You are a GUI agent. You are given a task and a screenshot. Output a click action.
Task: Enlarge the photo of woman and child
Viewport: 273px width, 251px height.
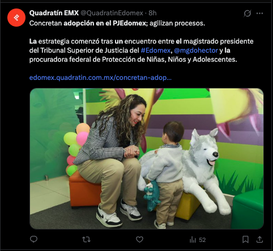tap(147, 159)
